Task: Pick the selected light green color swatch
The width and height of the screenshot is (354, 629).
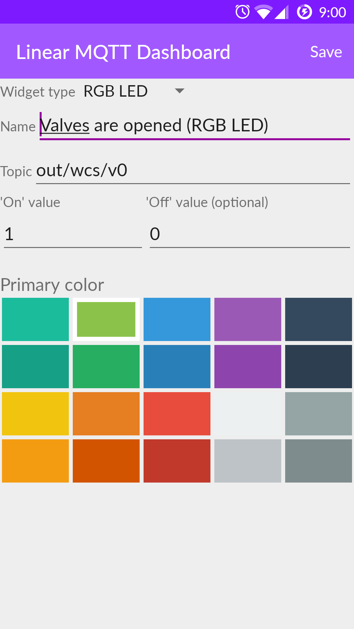Action: 106,319
